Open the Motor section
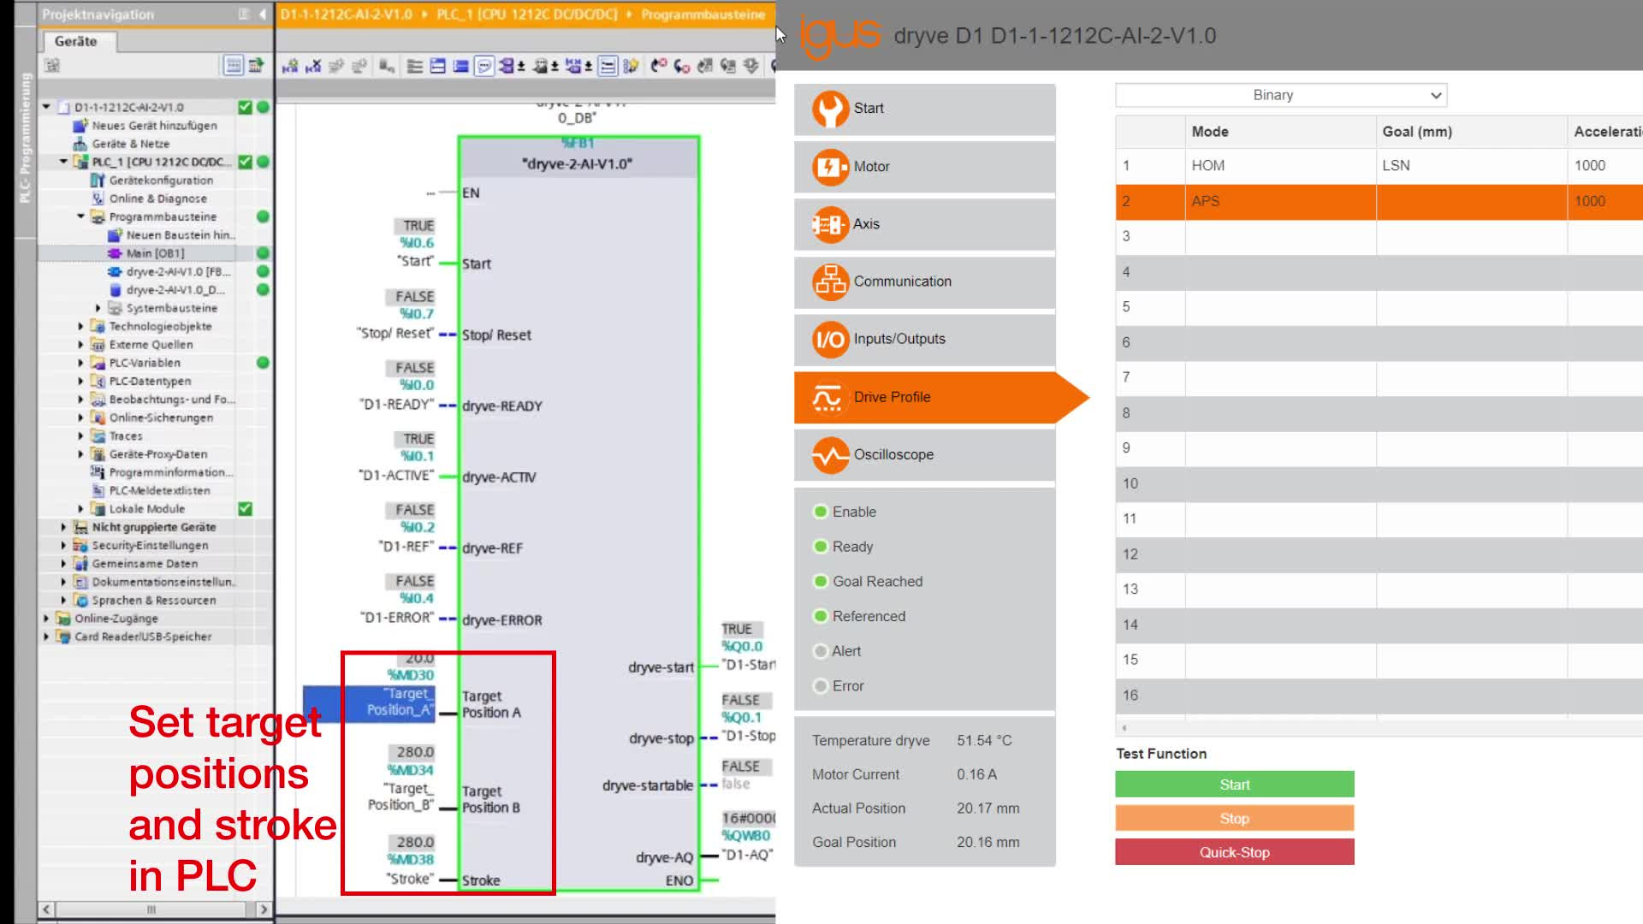The image size is (1643, 924). click(924, 167)
